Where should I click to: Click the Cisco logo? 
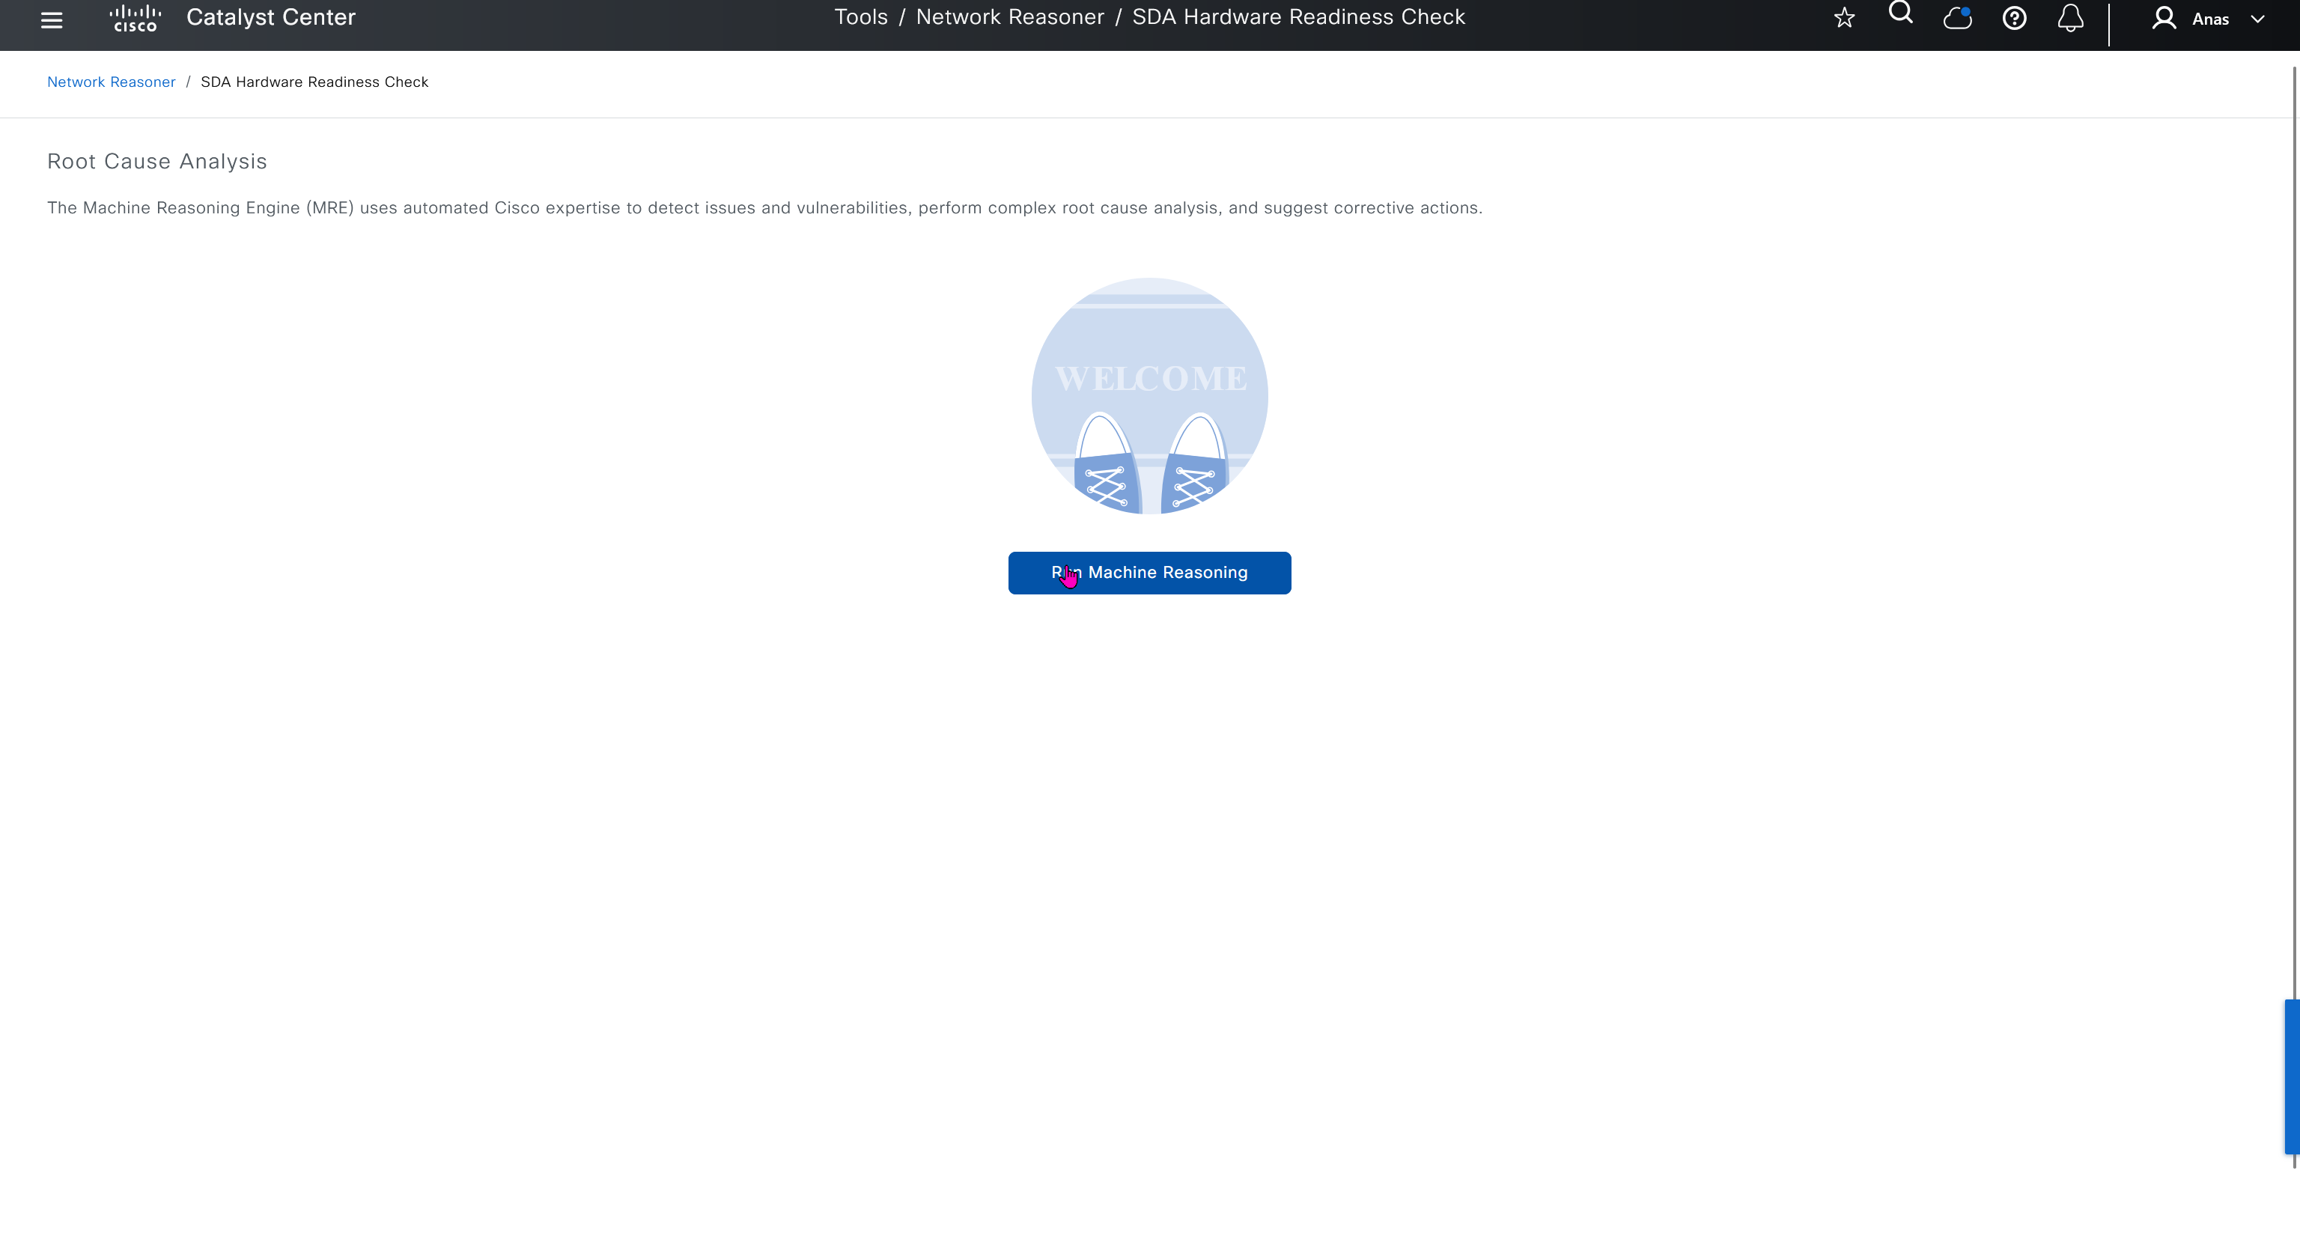click(135, 19)
